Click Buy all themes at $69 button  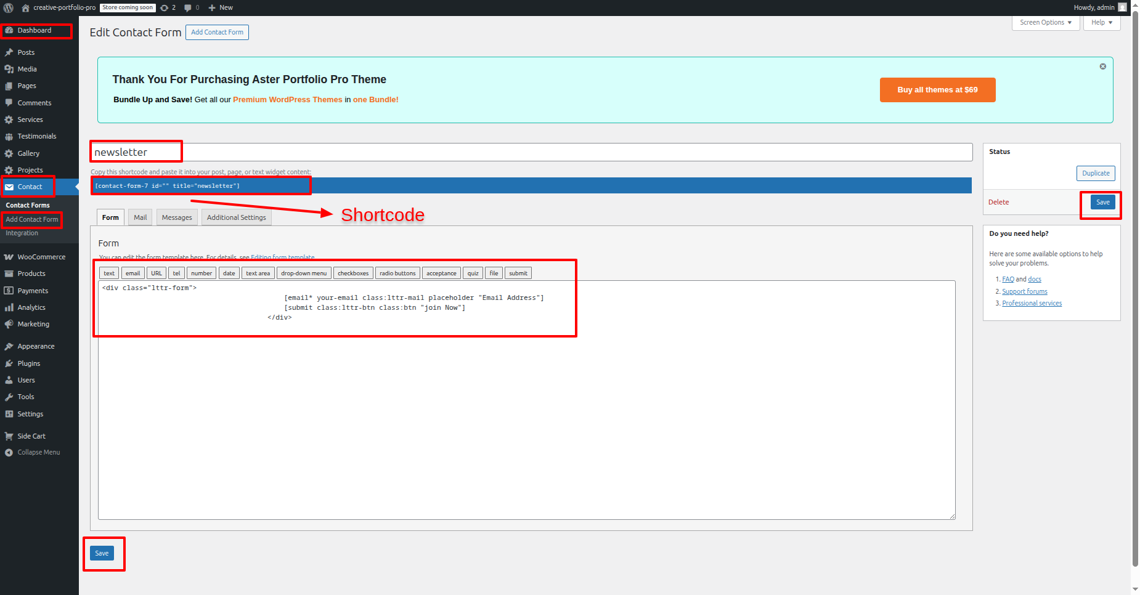937,90
